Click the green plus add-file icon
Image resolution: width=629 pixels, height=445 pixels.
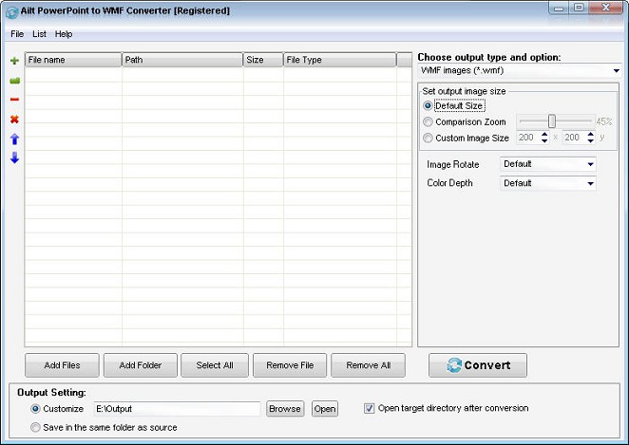pyautogui.click(x=14, y=61)
